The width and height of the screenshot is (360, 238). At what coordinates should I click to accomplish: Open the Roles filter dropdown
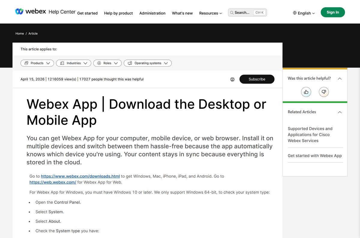click(x=107, y=63)
